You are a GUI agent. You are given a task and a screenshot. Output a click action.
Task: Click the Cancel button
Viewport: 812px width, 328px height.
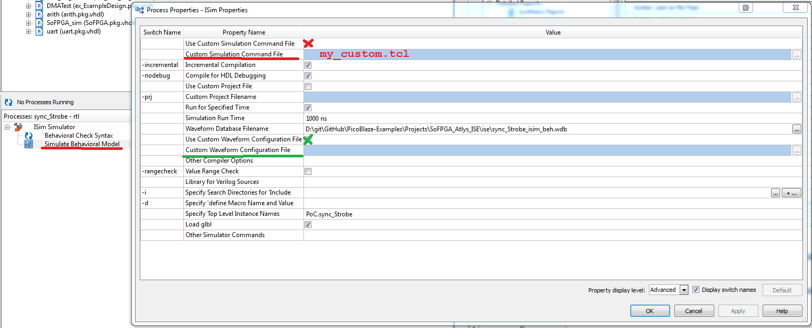point(694,311)
